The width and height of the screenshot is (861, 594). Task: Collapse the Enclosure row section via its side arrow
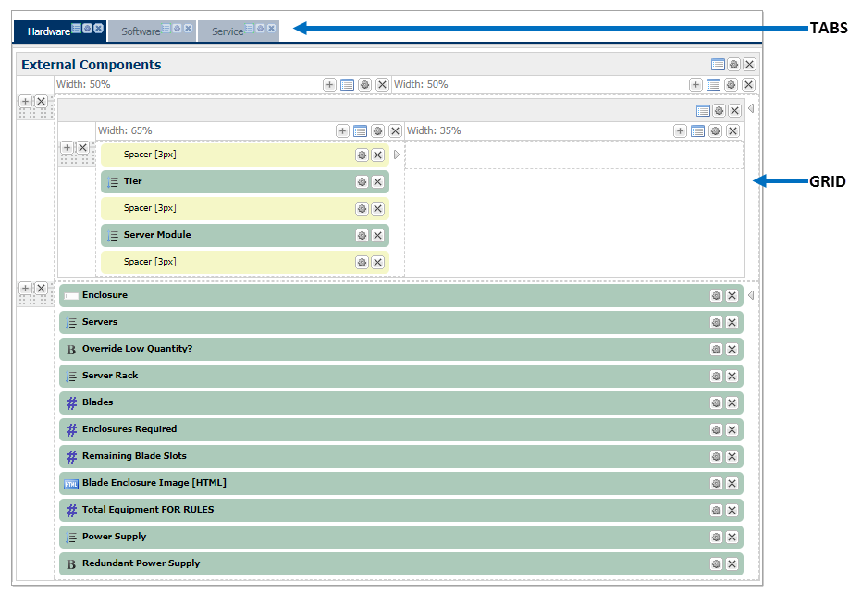point(751,294)
